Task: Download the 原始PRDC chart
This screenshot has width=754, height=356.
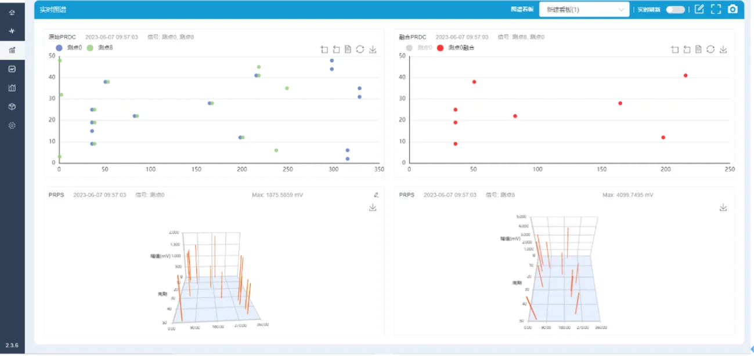Action: 373,50
